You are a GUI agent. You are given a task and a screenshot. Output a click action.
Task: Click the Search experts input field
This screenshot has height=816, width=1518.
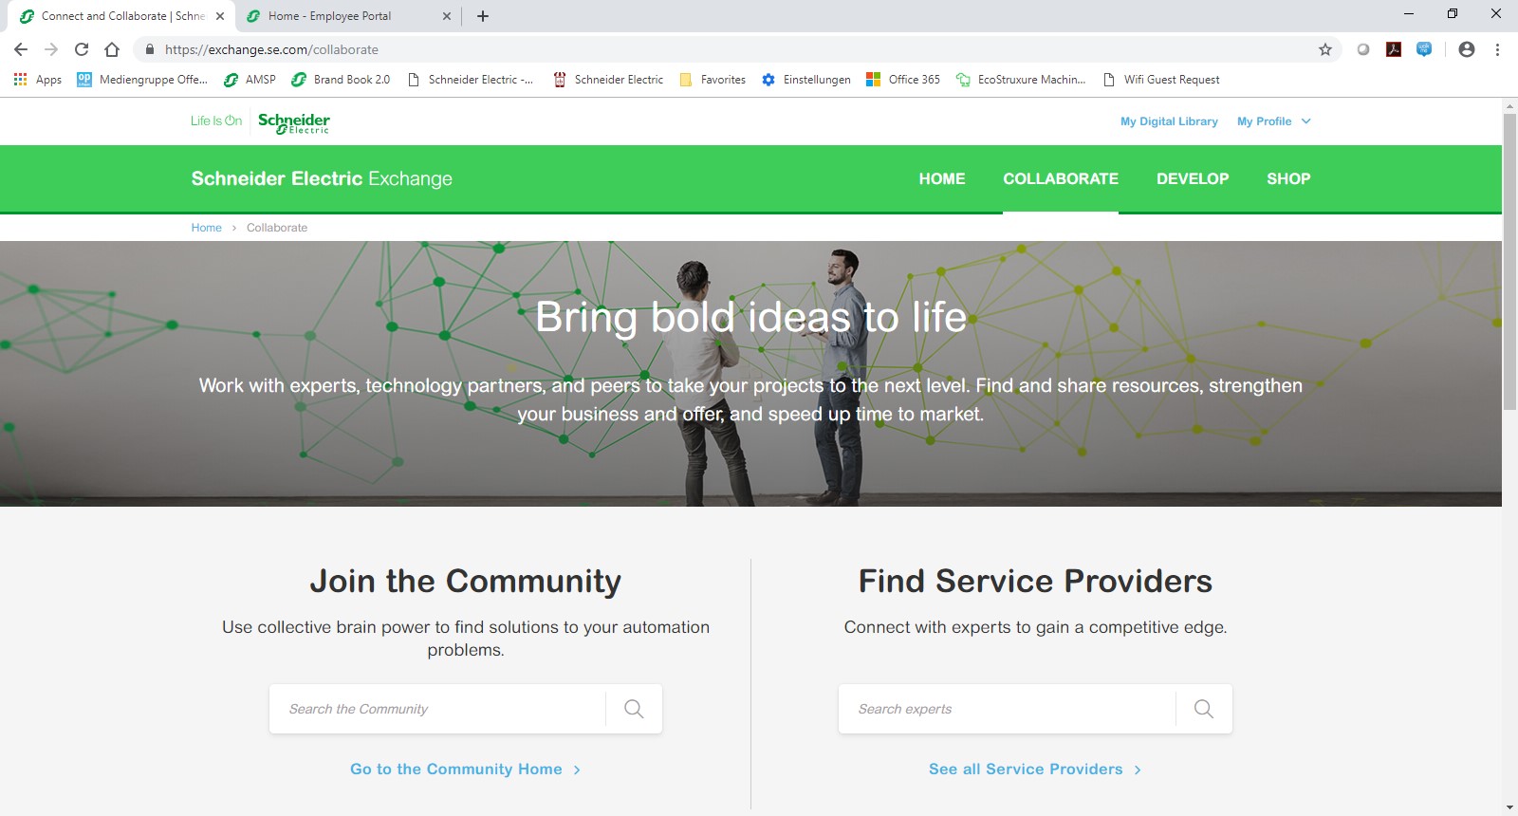pos(1007,709)
